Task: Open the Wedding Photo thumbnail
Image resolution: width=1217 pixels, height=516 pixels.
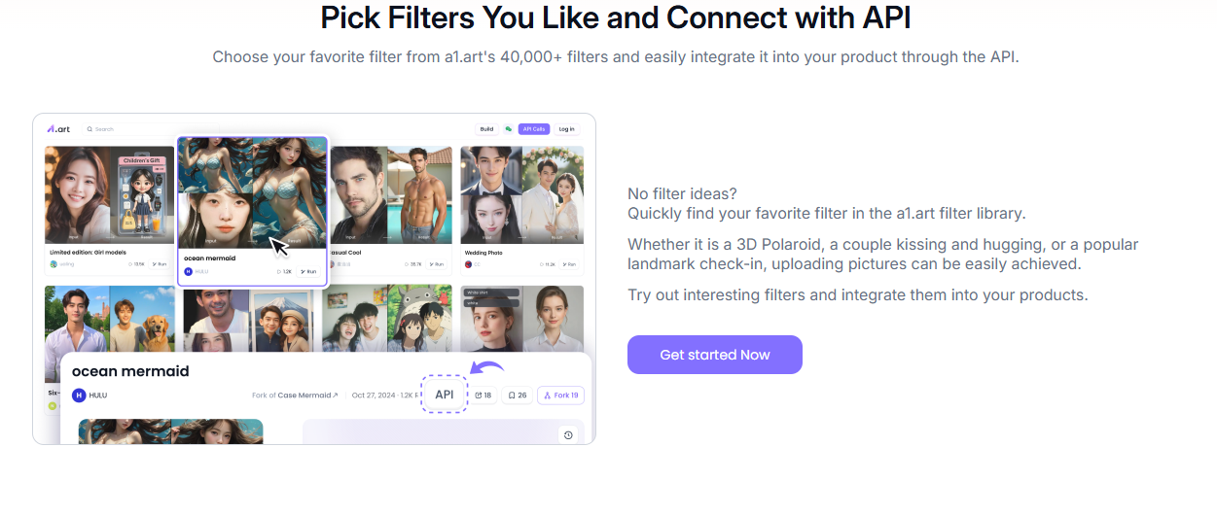Action: click(x=521, y=194)
